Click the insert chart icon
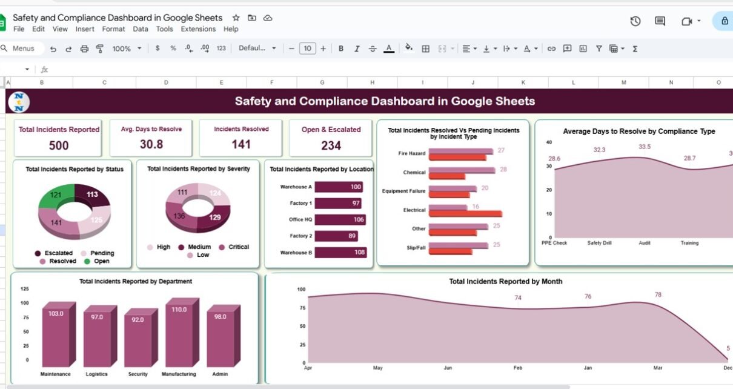733x389 pixels. (583, 48)
